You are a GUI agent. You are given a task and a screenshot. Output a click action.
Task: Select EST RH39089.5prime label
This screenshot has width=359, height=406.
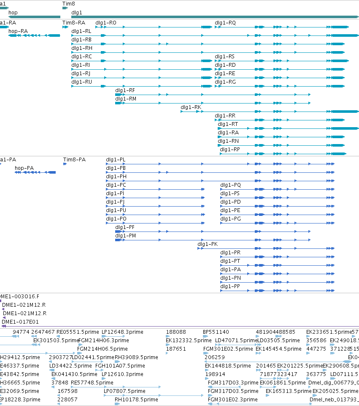pyautogui.click(x=136, y=357)
